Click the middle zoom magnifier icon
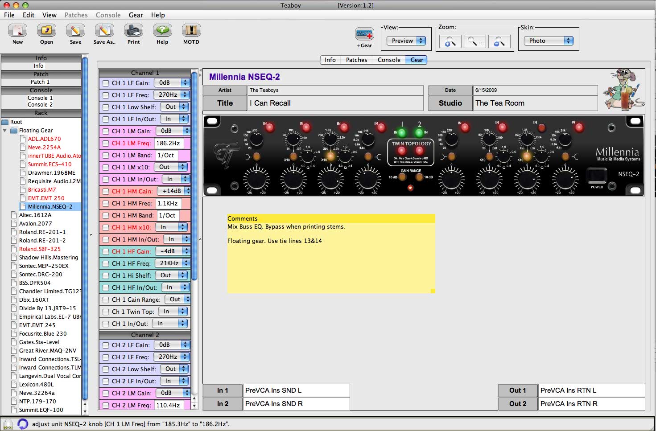Screen dimensions: 656x431 (475, 42)
